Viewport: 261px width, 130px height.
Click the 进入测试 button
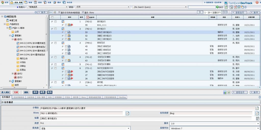pyautogui.click(x=6, y=92)
